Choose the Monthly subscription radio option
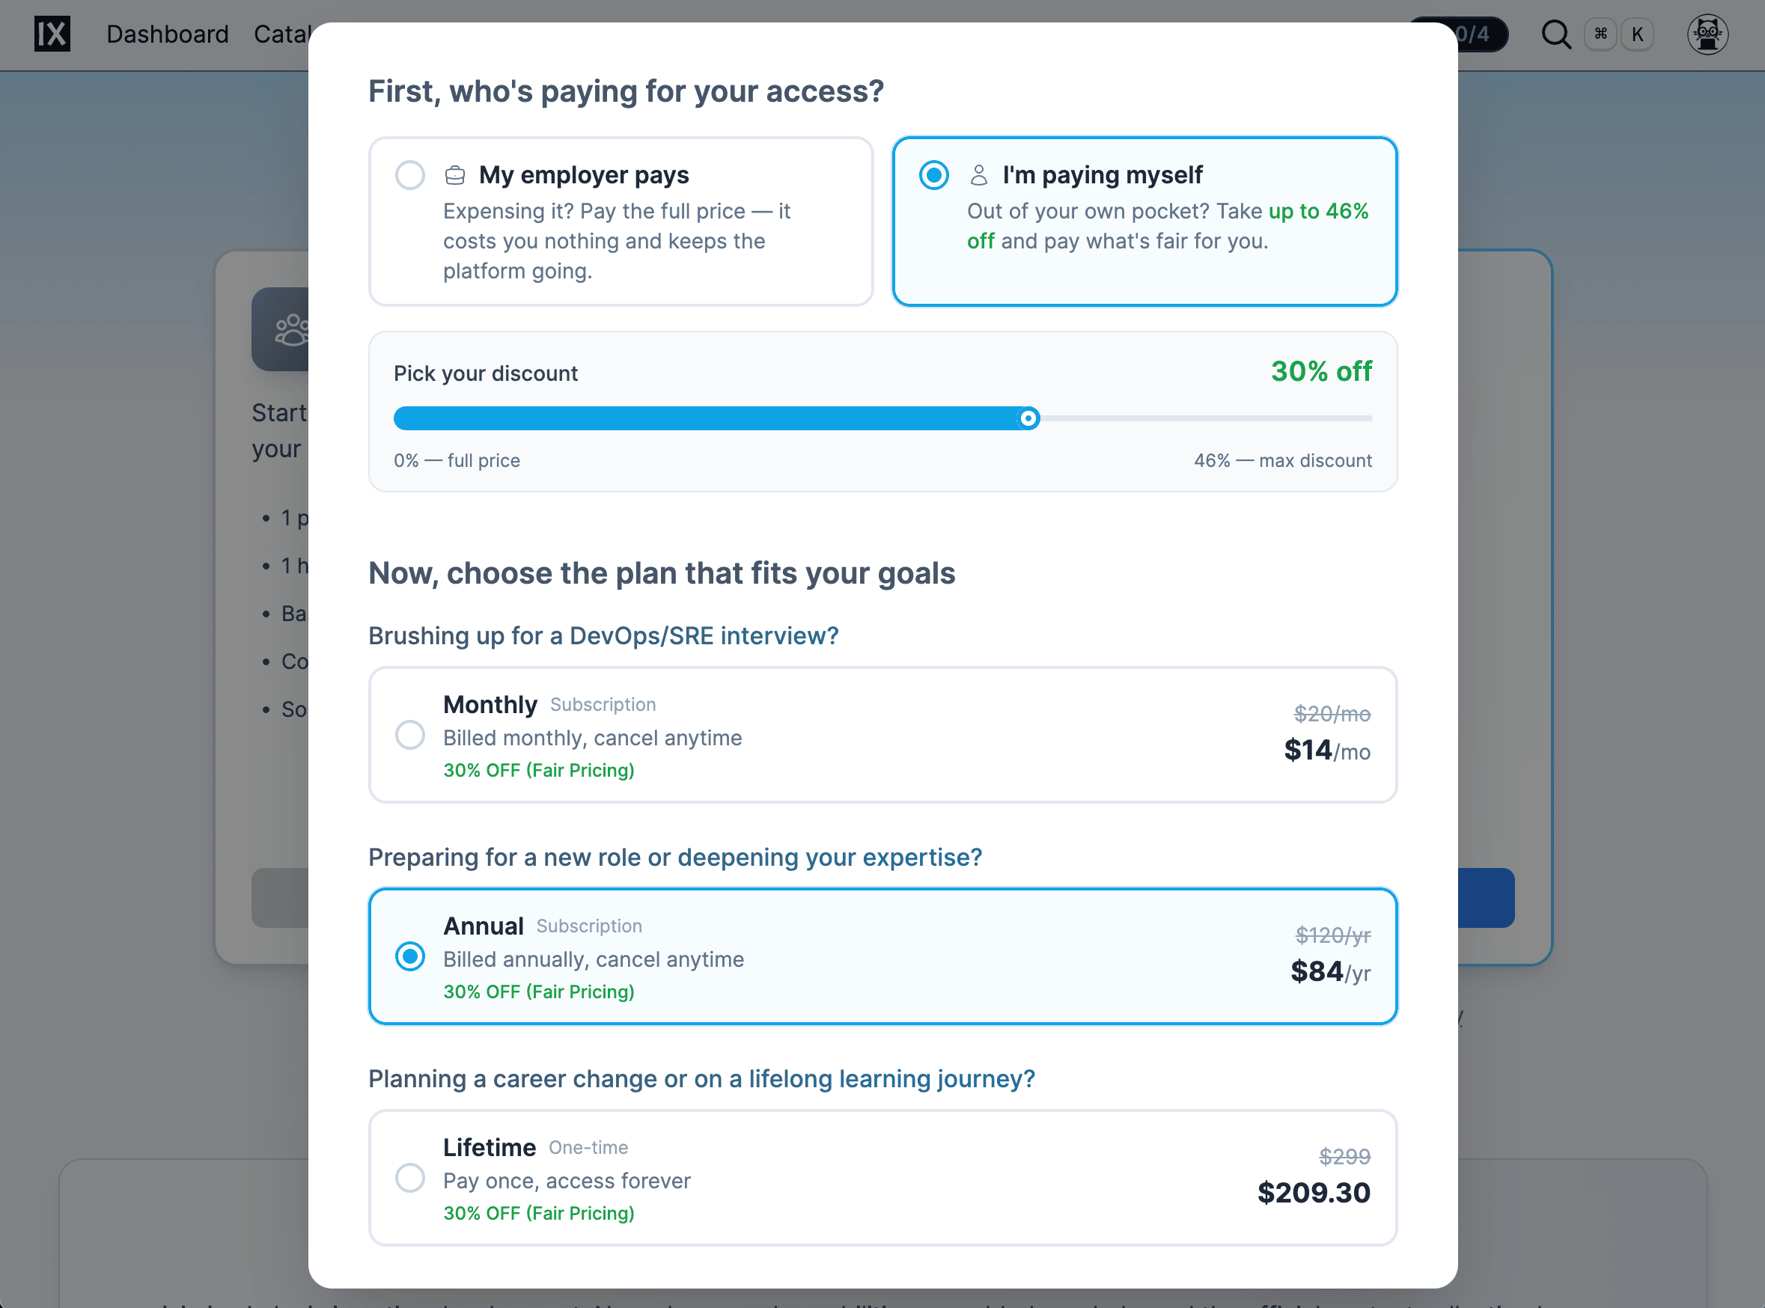Viewport: 1765px width, 1308px height. coord(410,735)
